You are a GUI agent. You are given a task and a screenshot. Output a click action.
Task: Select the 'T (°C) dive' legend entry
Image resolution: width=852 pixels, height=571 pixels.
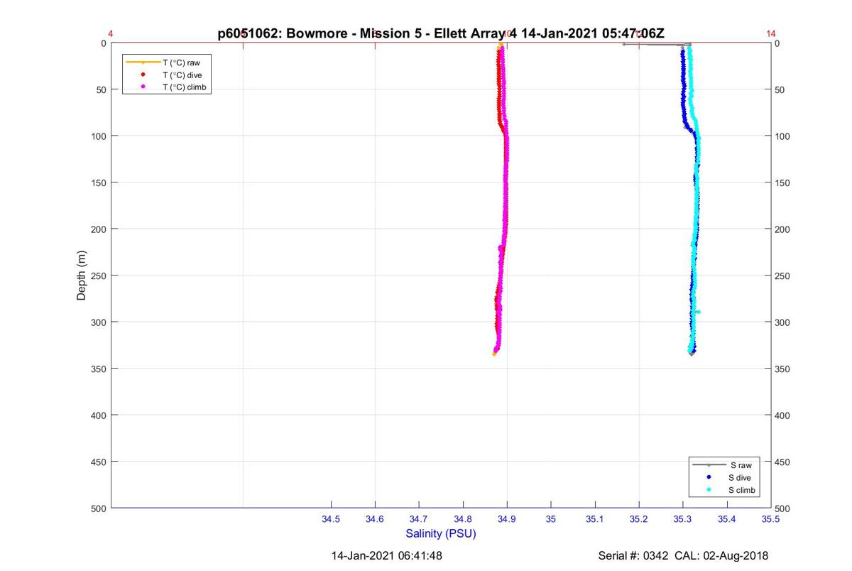point(182,75)
